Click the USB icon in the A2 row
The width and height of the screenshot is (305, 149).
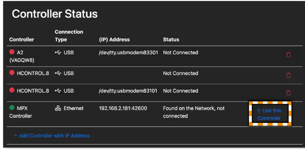(58, 53)
